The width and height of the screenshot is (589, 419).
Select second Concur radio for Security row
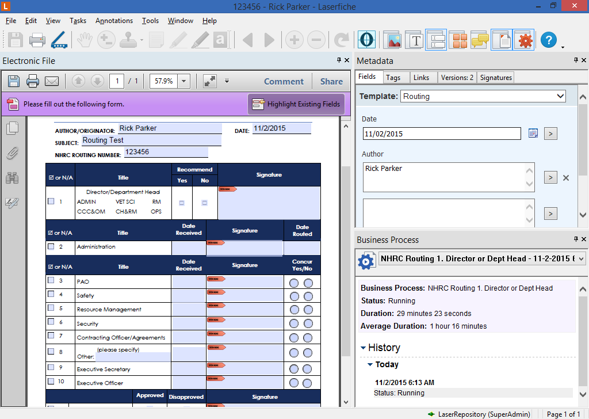pyautogui.click(x=308, y=323)
